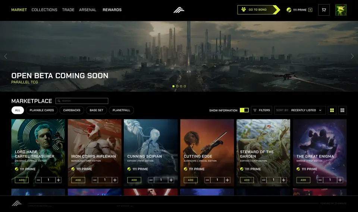Select the Cardbacks filter tab

[x=72, y=110]
